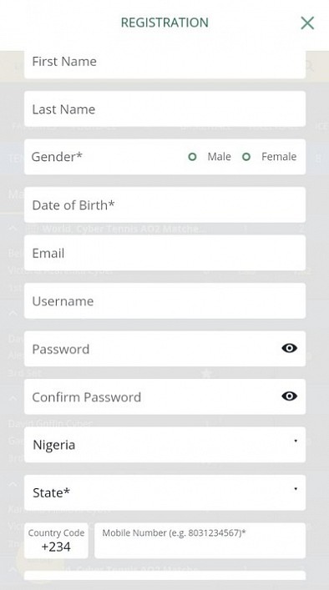329x590 pixels.
Task: Select the Email input field
Action: tap(164, 253)
